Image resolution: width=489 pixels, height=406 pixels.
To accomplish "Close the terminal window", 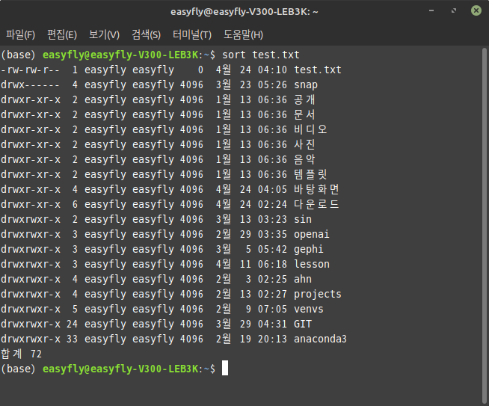I will click(476, 11).
